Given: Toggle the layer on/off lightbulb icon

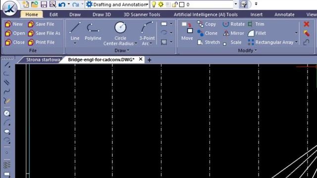Looking at the screenshot, I should [154, 4].
